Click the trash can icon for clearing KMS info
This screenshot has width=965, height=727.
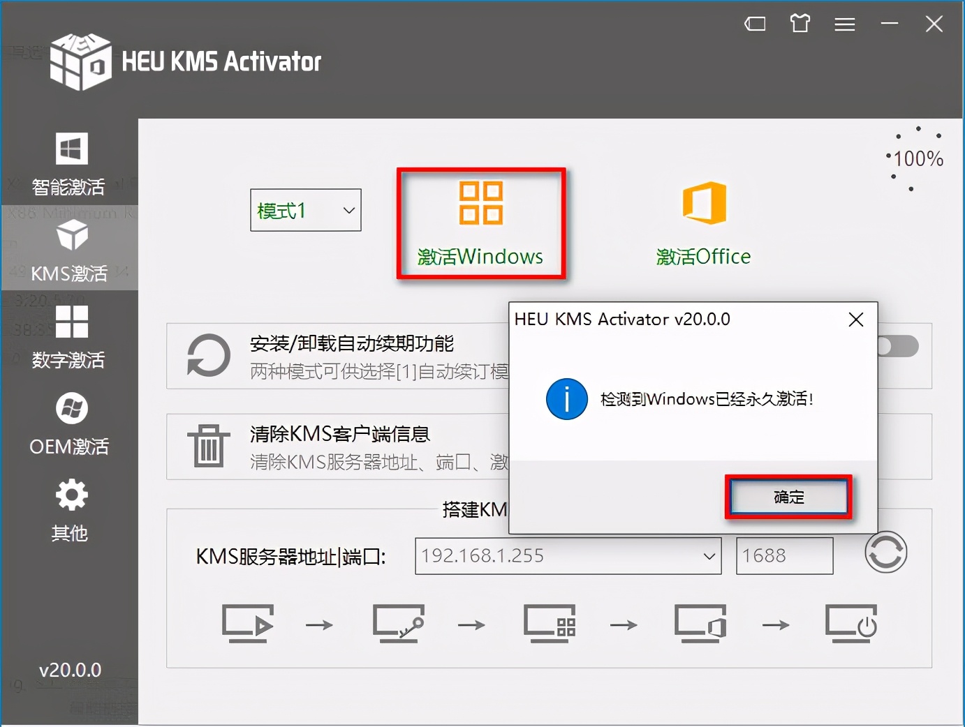[x=208, y=446]
